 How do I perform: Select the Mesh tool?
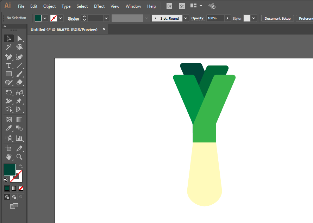pos(9,120)
